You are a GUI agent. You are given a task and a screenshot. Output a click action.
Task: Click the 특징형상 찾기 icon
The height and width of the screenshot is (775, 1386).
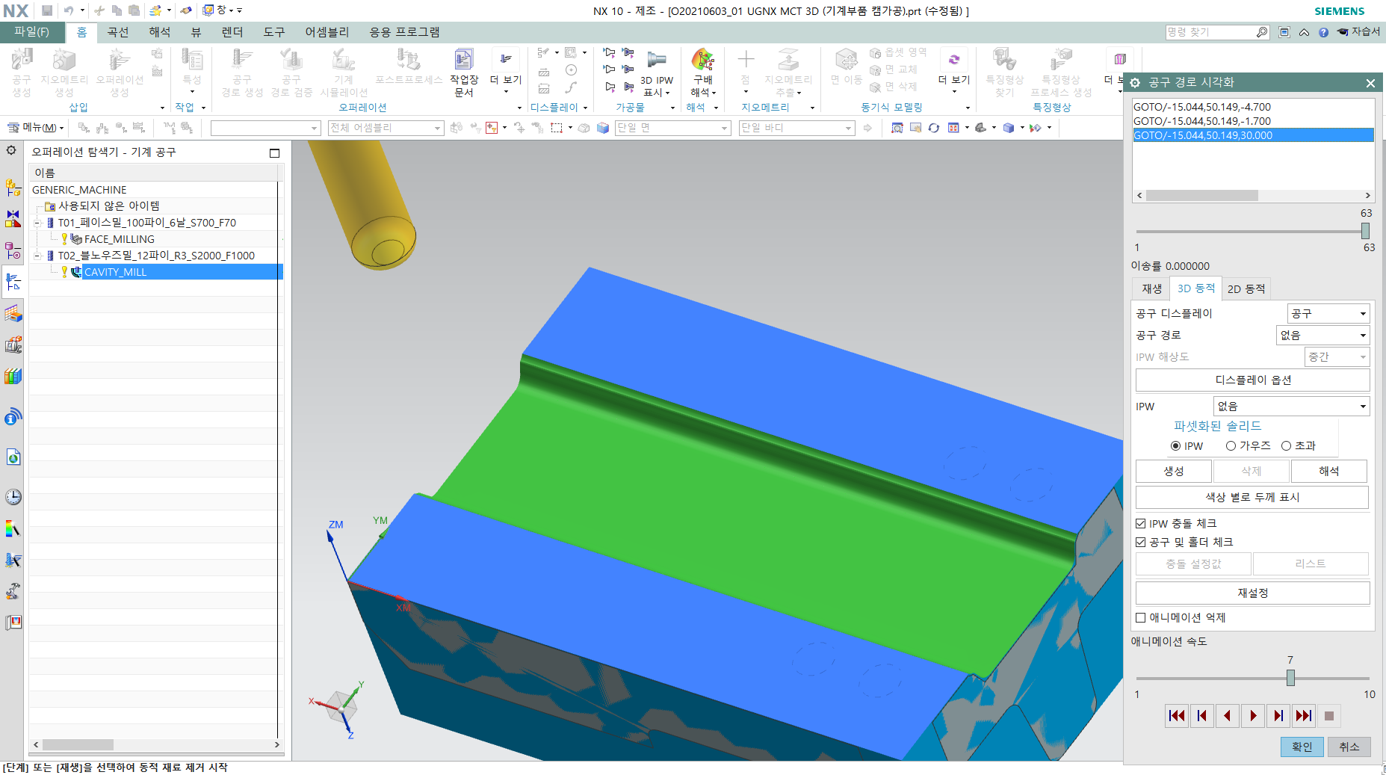(1004, 60)
